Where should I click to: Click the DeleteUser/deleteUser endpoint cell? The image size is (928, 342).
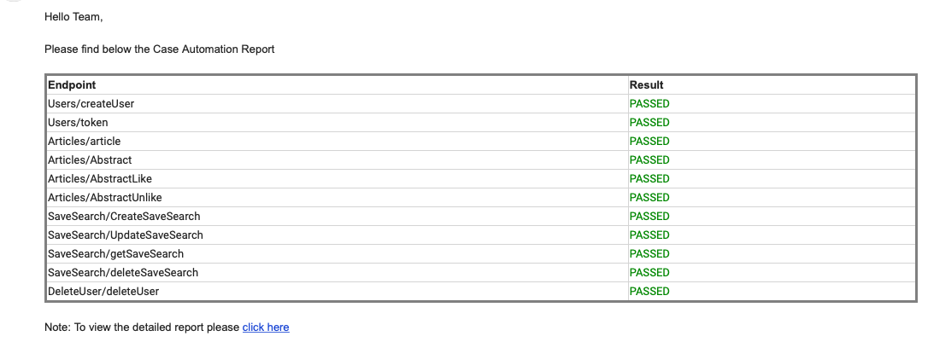[x=103, y=292]
